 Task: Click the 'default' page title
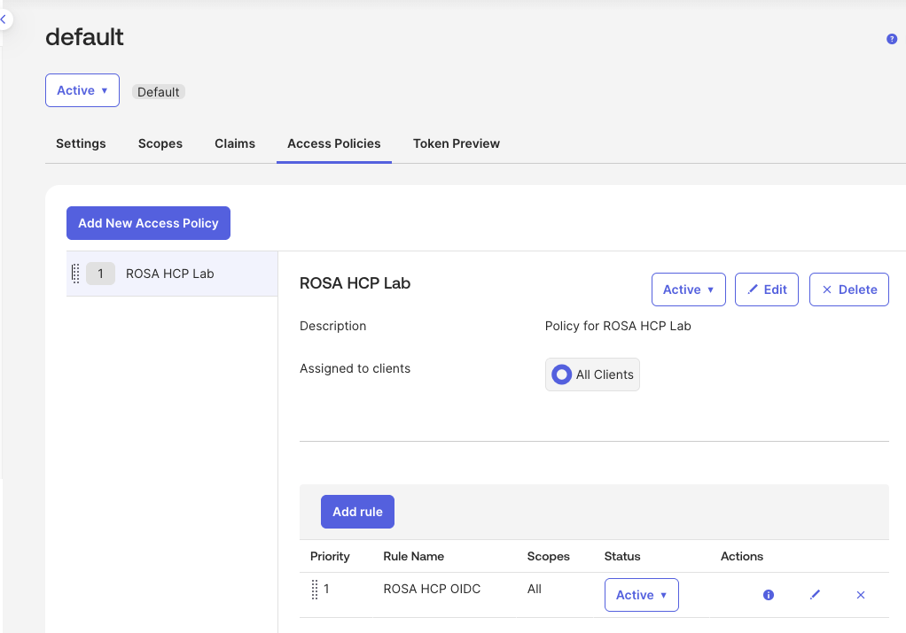coord(84,37)
